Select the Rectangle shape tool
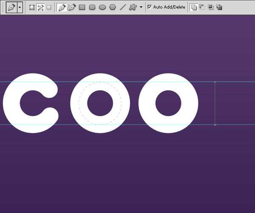The width and height of the screenshot is (255, 213). click(x=82, y=7)
